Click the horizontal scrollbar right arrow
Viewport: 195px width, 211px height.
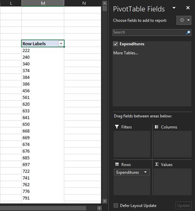coord(99,208)
